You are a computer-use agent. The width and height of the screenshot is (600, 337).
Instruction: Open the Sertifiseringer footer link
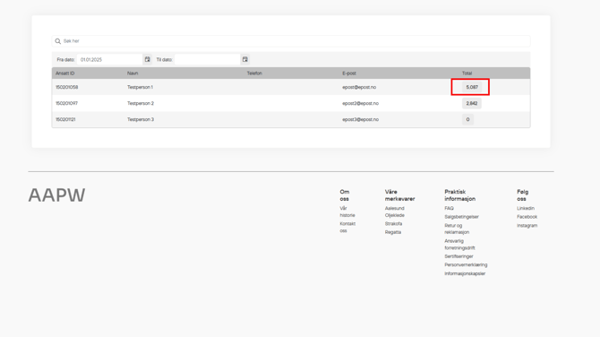point(459,256)
